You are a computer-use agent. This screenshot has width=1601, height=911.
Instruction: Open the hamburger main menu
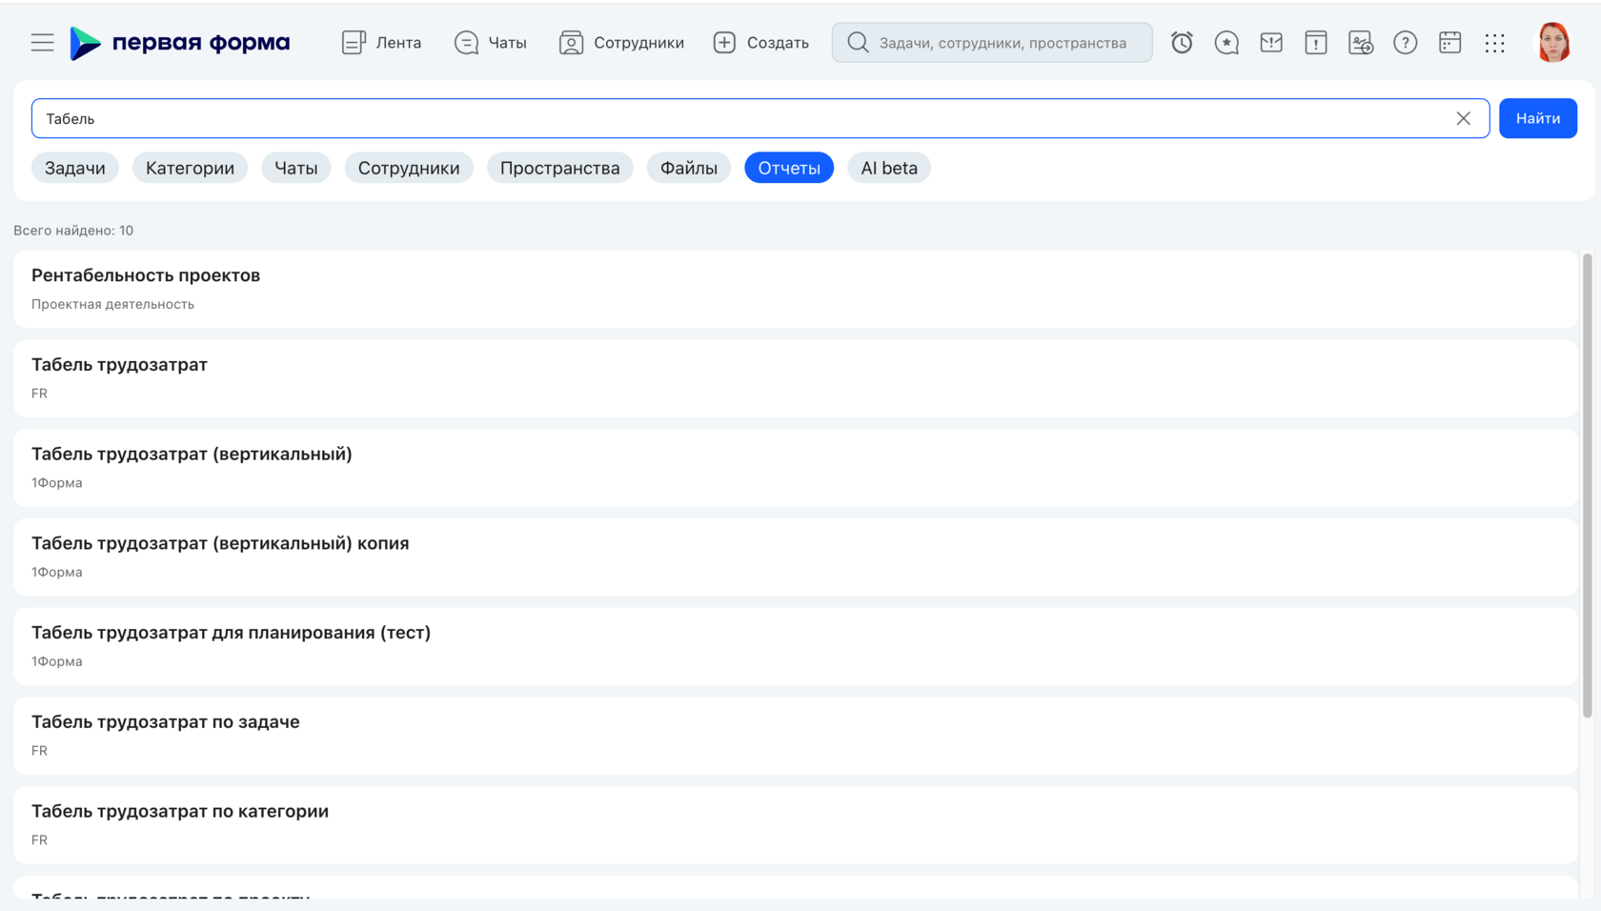pos(42,42)
